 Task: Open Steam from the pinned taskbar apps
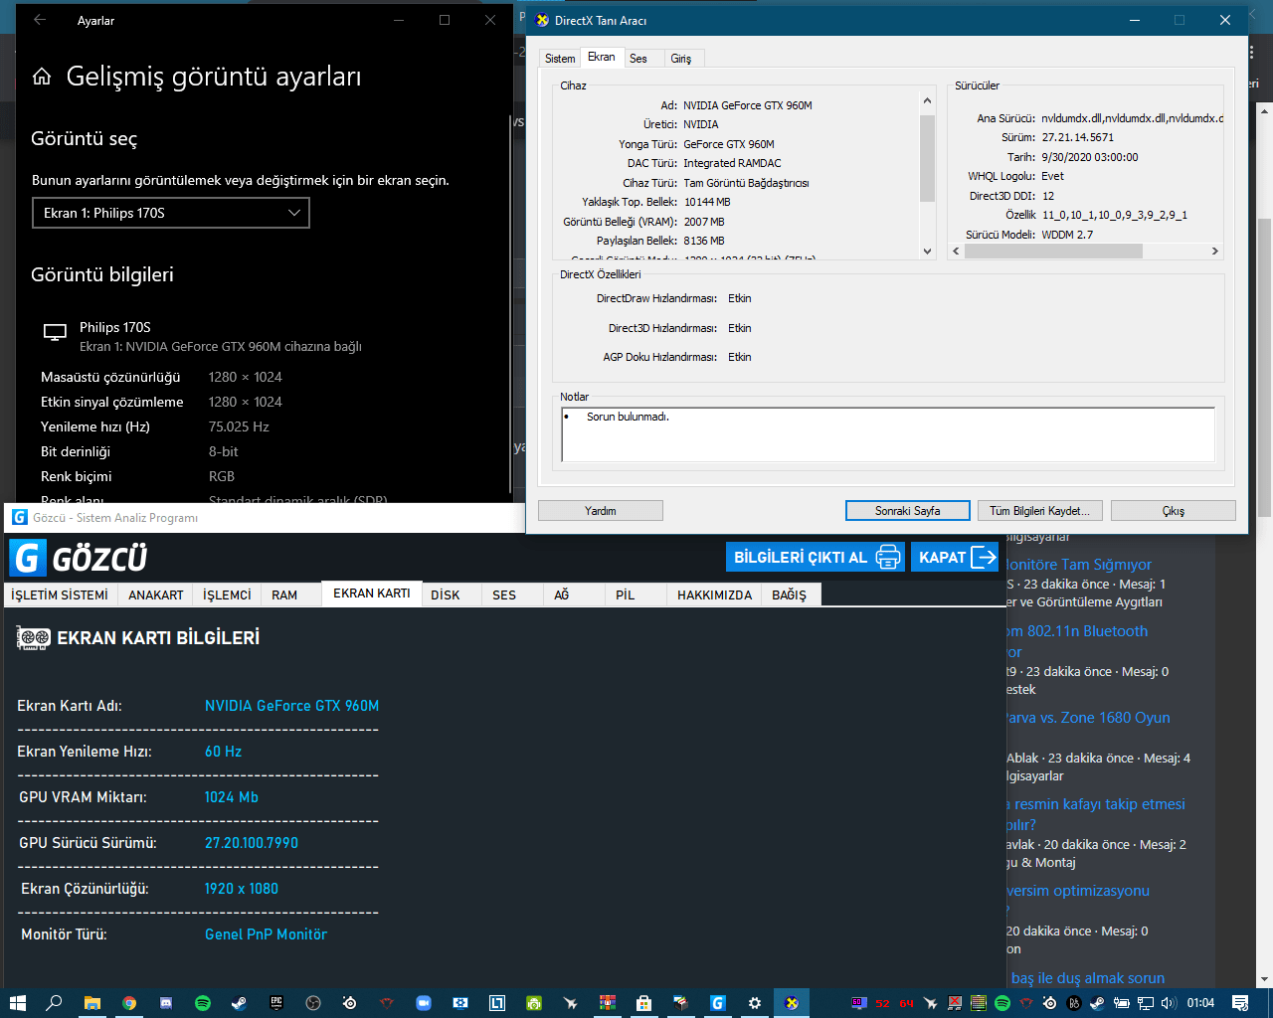[x=239, y=1003]
